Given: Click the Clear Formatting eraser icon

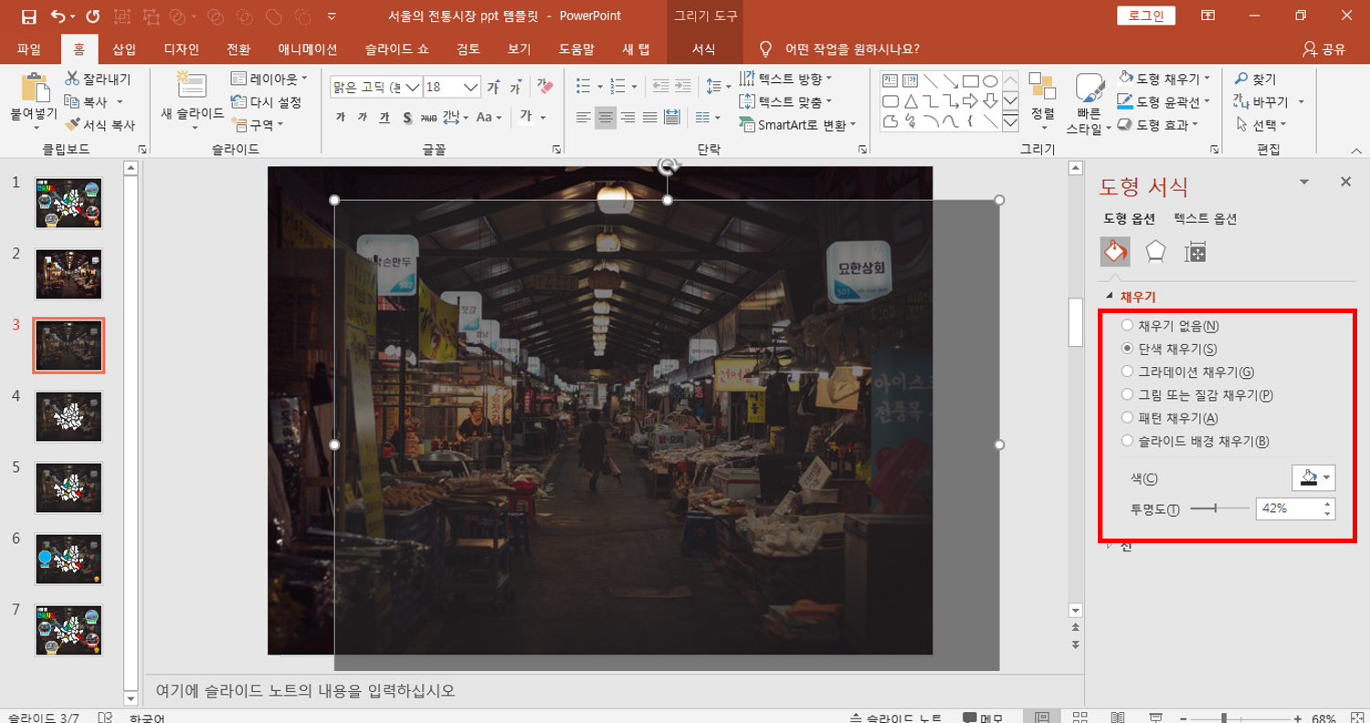Looking at the screenshot, I should (x=545, y=88).
